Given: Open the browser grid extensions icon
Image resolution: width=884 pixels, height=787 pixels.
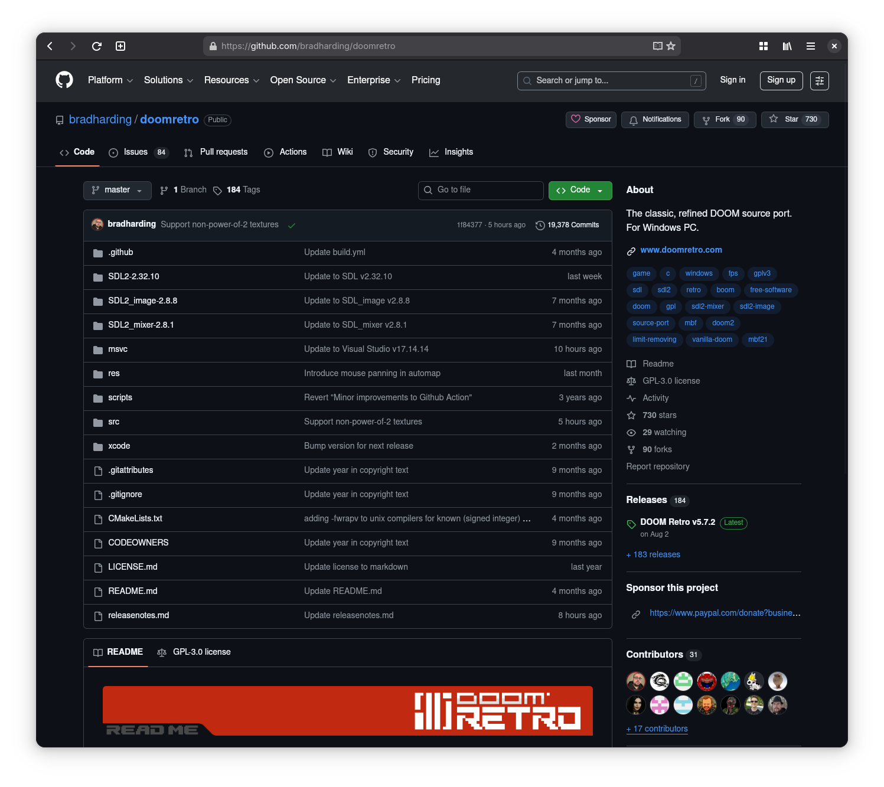Looking at the screenshot, I should coord(764,46).
